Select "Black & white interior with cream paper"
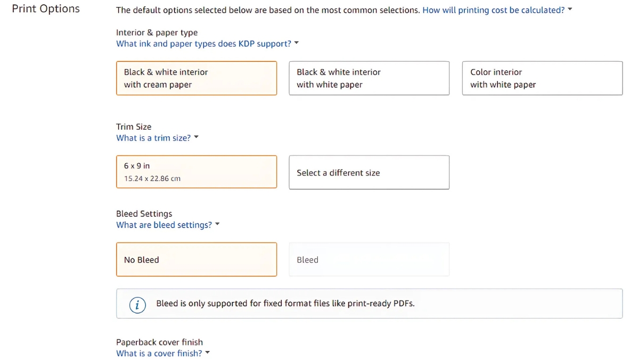The width and height of the screenshot is (639, 359). (x=196, y=78)
